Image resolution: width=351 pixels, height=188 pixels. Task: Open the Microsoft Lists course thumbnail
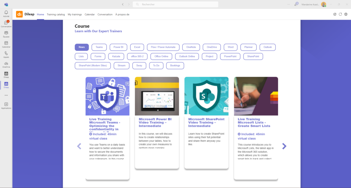coord(256,96)
